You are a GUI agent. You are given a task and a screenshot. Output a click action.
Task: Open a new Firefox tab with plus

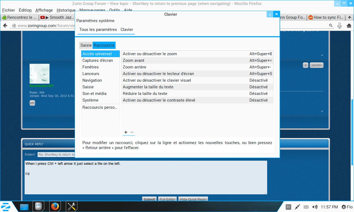350,17
